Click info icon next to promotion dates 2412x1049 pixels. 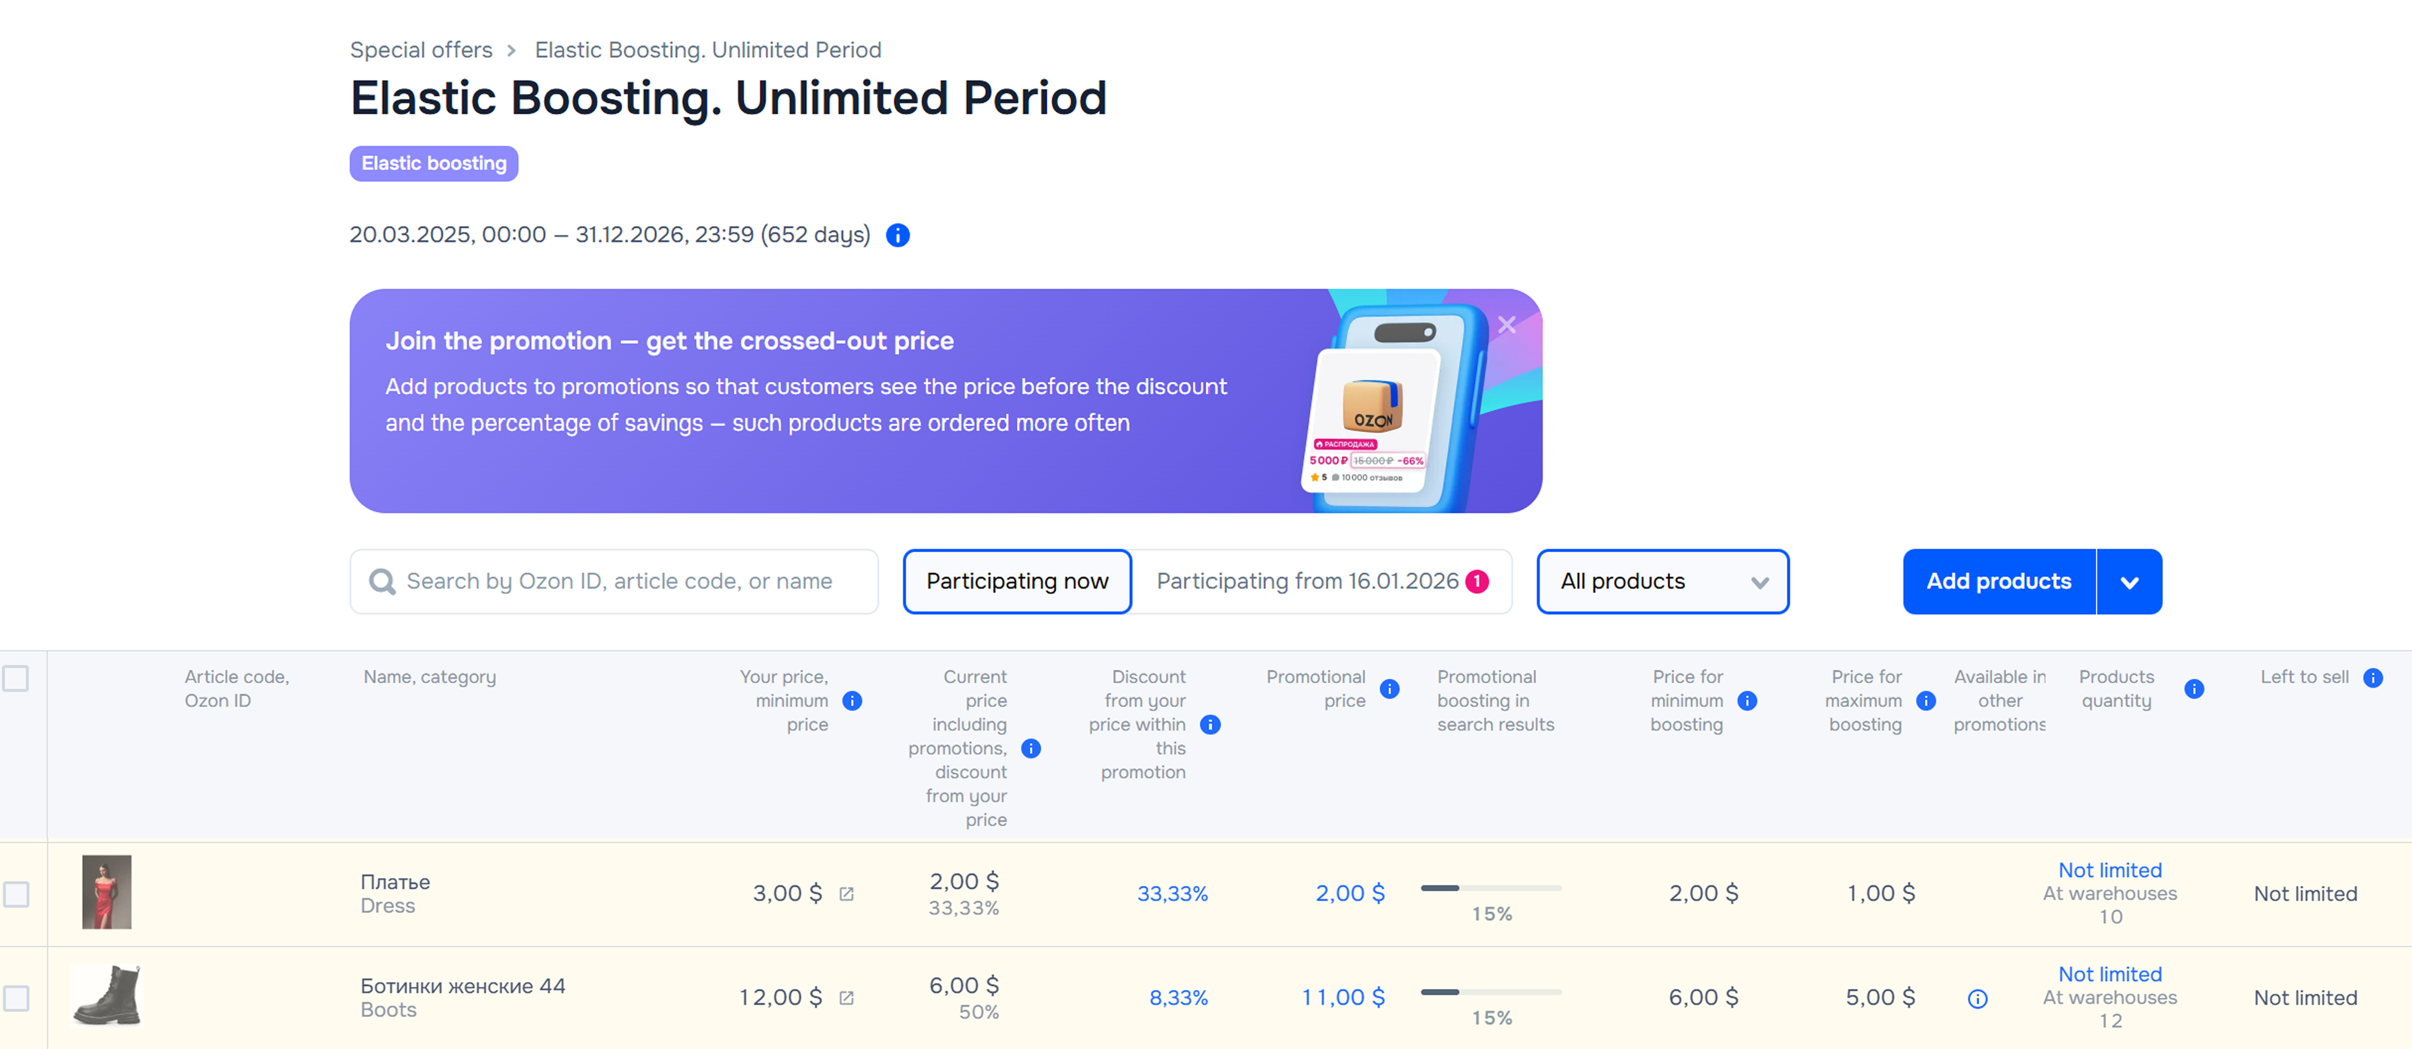tap(897, 235)
